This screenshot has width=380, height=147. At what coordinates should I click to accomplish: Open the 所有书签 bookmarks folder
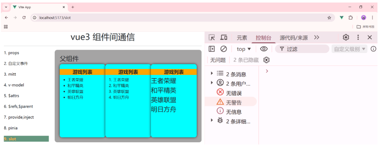365,27
